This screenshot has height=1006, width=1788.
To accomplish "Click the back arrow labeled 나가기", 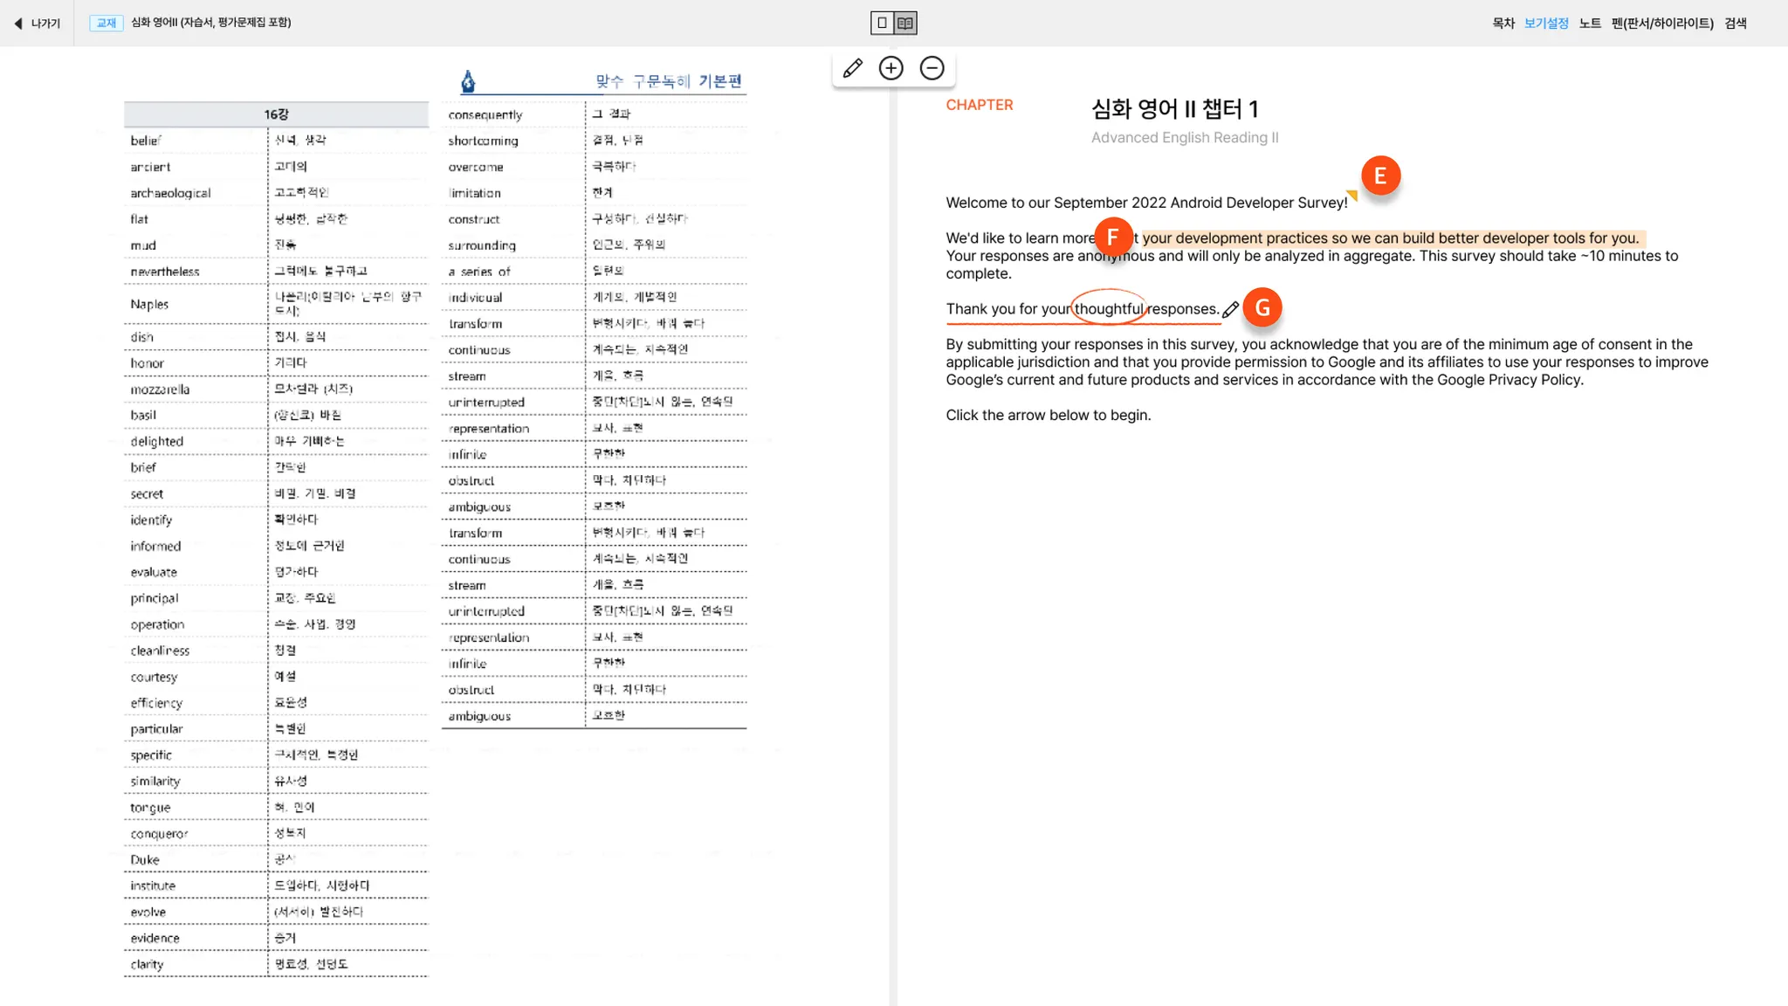I will tap(38, 24).
